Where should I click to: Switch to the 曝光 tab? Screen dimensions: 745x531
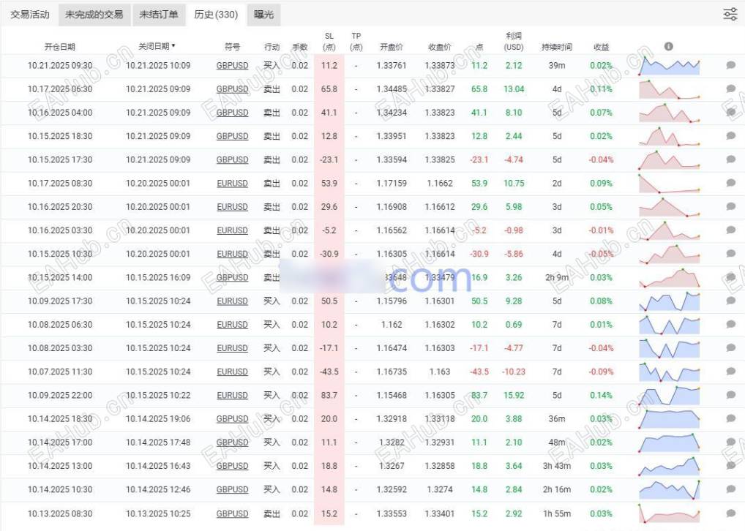263,15
